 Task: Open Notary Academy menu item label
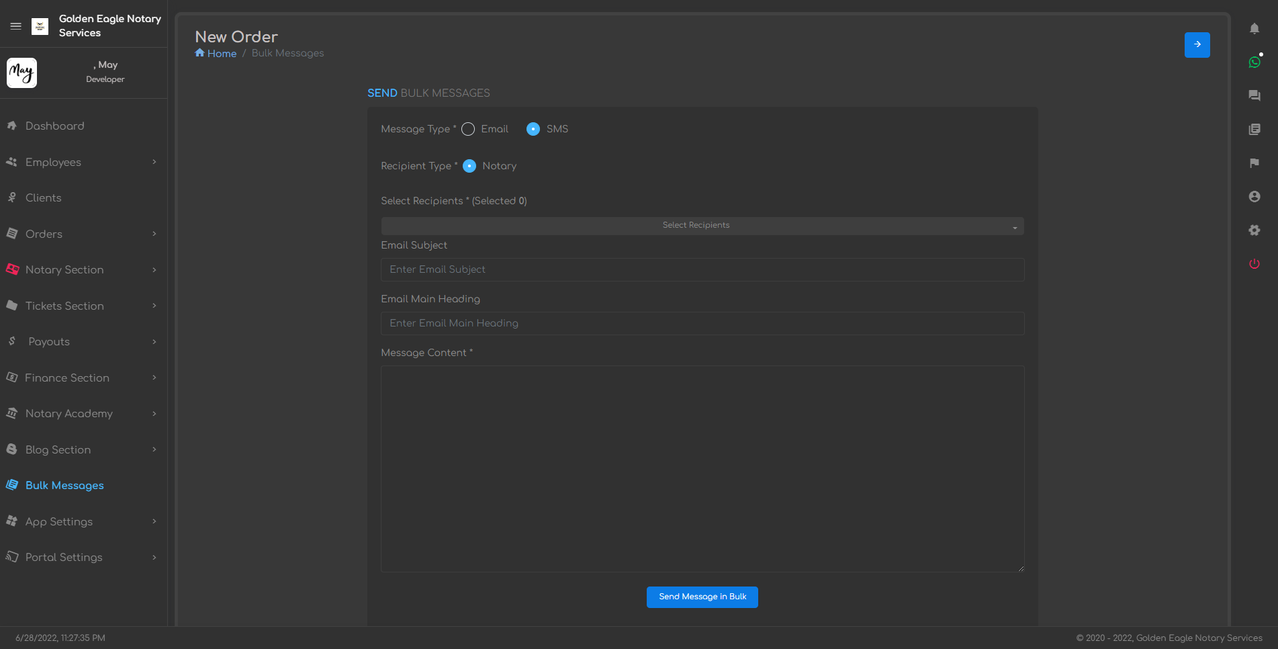click(x=69, y=413)
